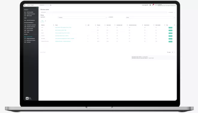Change the Par page rows selector
Screen dimensions: 198x113
(173, 52)
